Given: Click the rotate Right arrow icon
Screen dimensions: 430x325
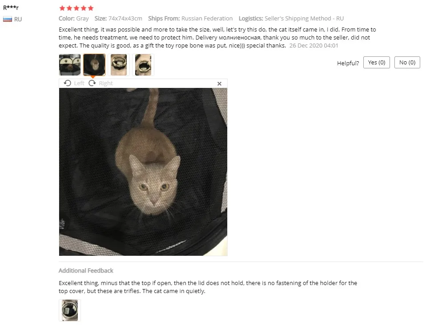Looking at the screenshot, I should [x=92, y=83].
